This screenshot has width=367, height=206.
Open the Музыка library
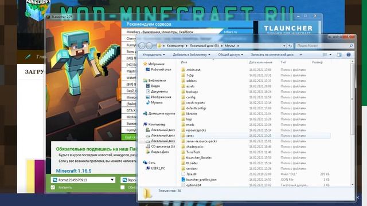(x=154, y=102)
